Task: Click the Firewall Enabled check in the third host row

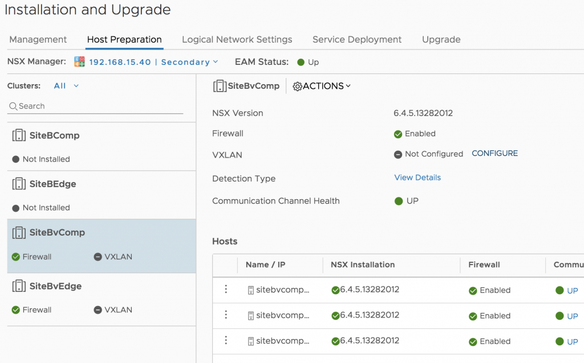Action: click(x=473, y=342)
